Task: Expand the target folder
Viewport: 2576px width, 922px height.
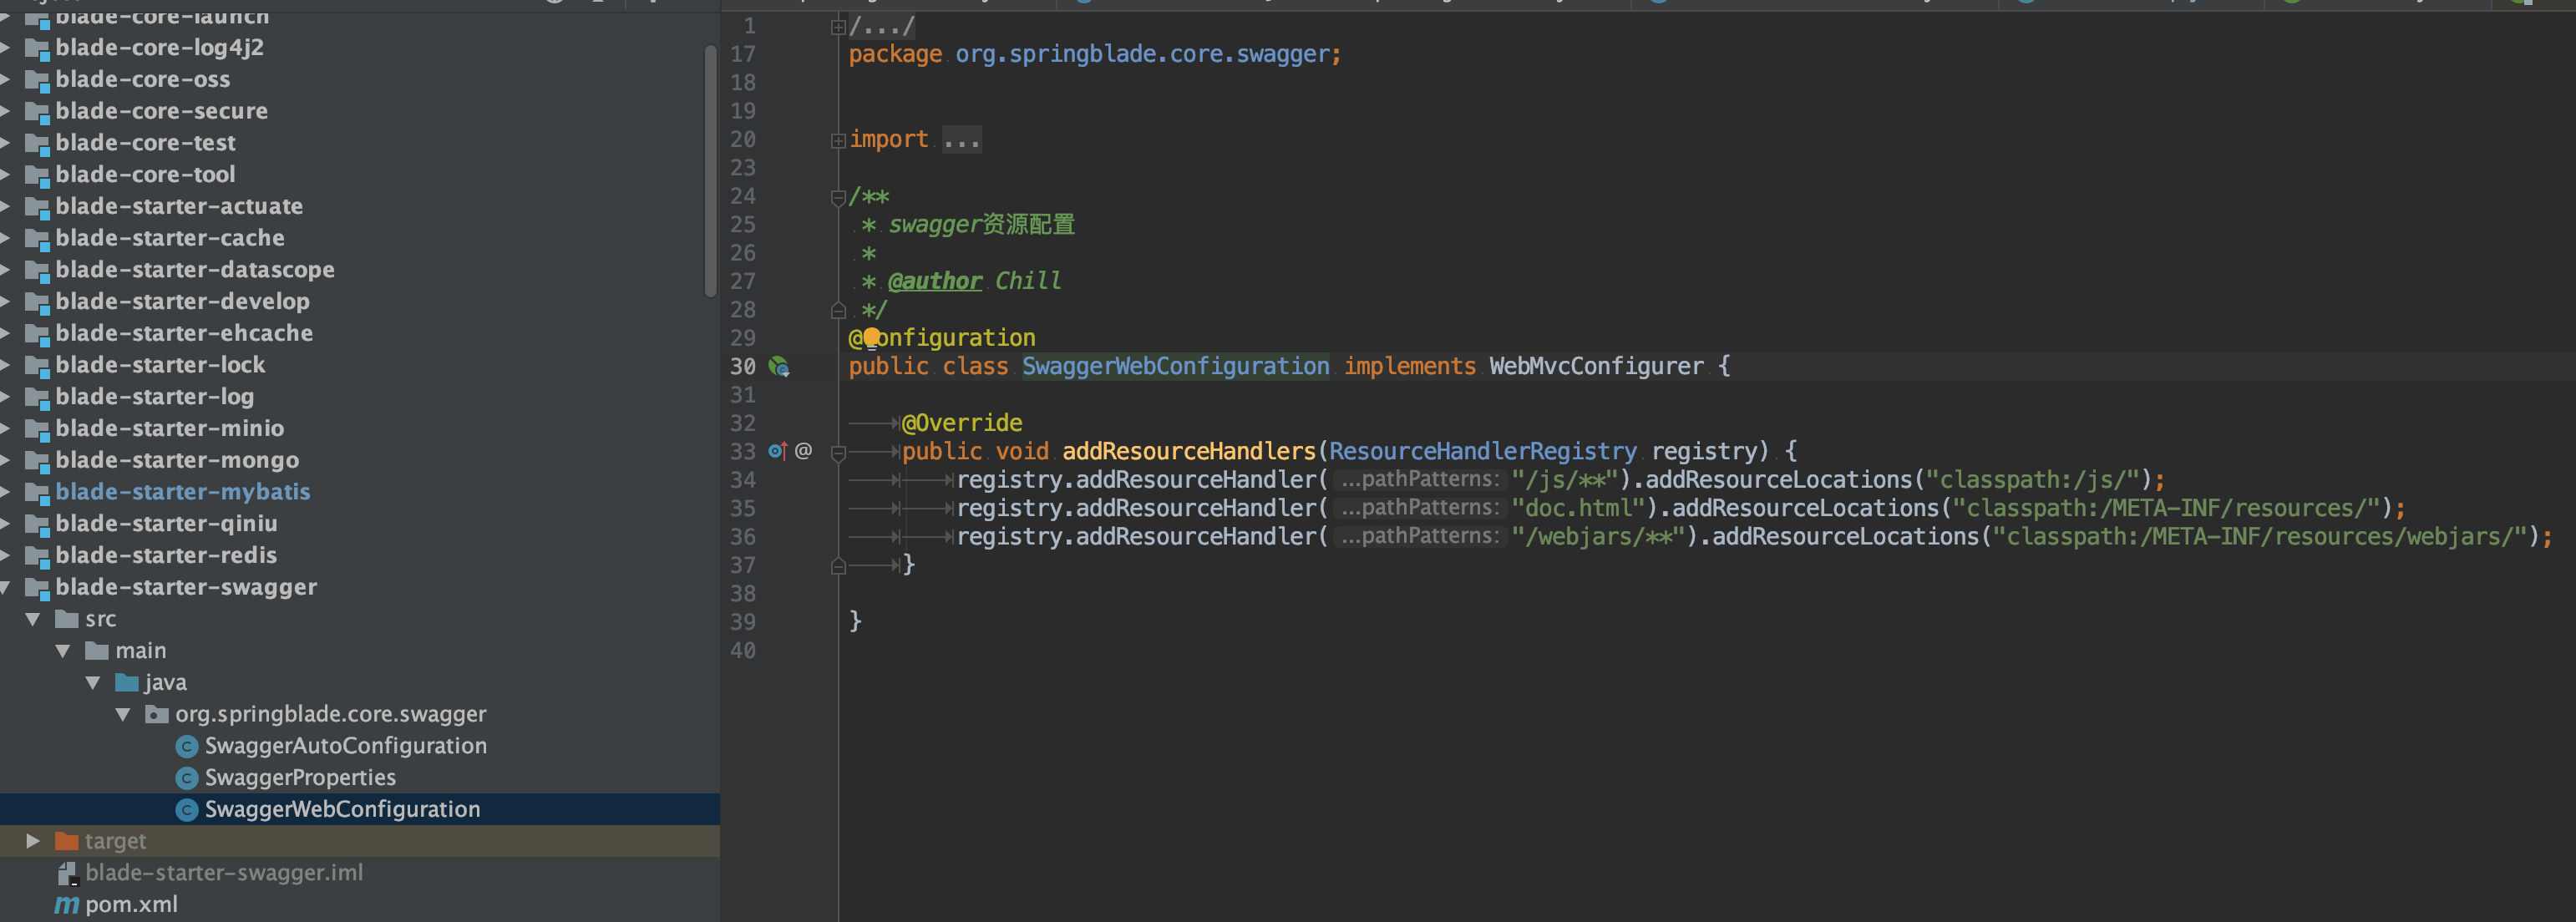Action: [33, 841]
